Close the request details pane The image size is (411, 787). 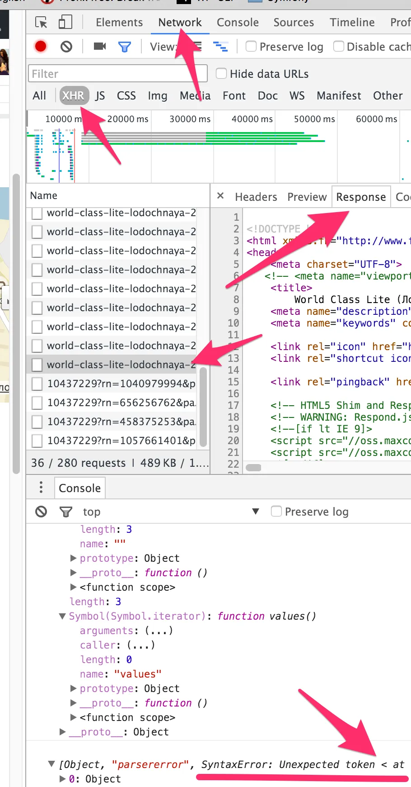click(220, 196)
